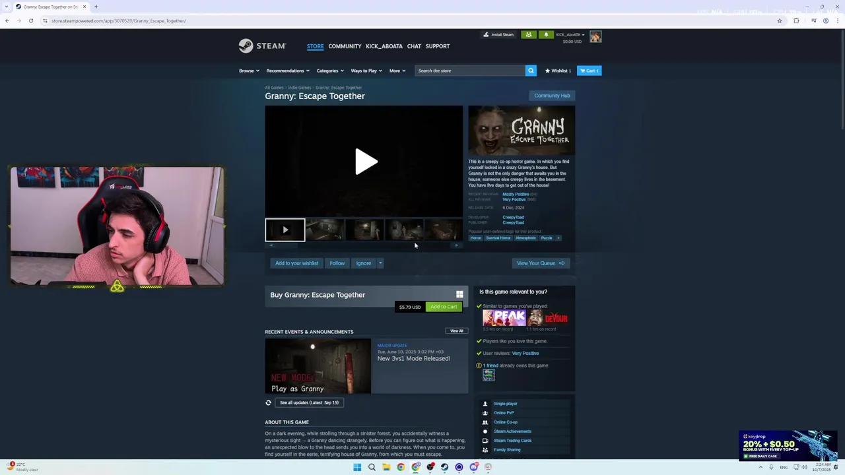Click Steam Trading Cards feature link
845x475 pixels.
[x=512, y=441]
